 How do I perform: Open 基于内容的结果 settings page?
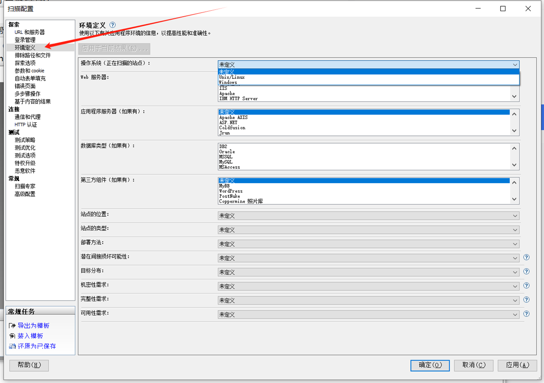point(33,101)
